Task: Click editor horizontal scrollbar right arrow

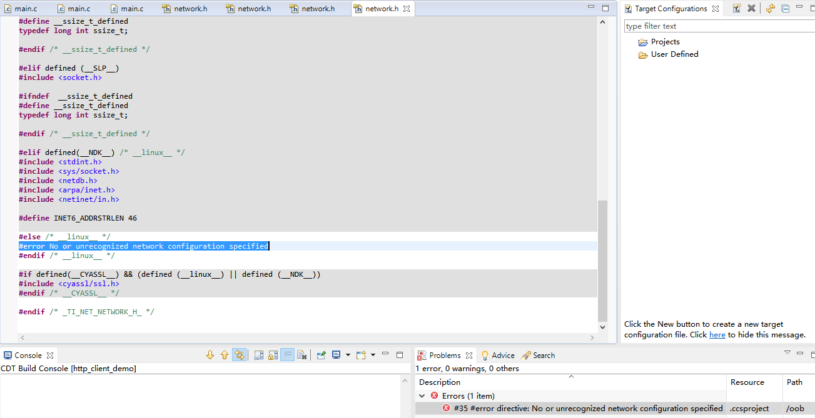Action: coord(592,338)
